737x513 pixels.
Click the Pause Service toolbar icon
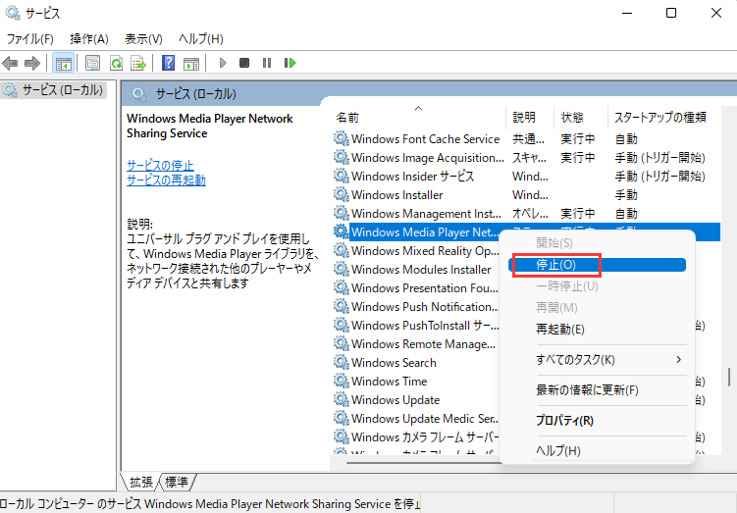coord(267,63)
